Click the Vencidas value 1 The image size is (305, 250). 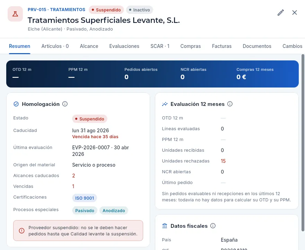(x=73, y=186)
